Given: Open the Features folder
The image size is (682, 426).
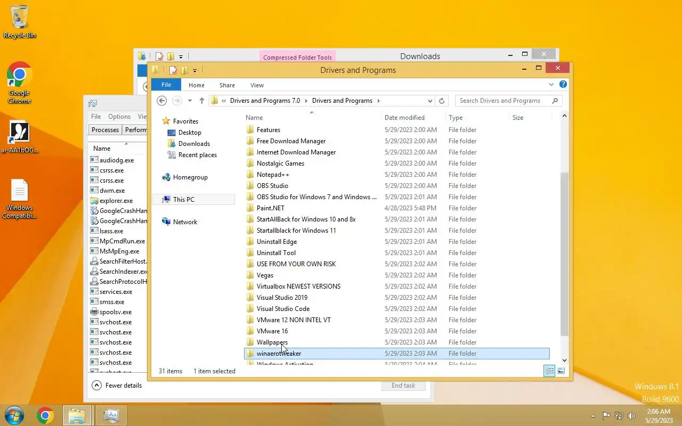Looking at the screenshot, I should 269,130.
